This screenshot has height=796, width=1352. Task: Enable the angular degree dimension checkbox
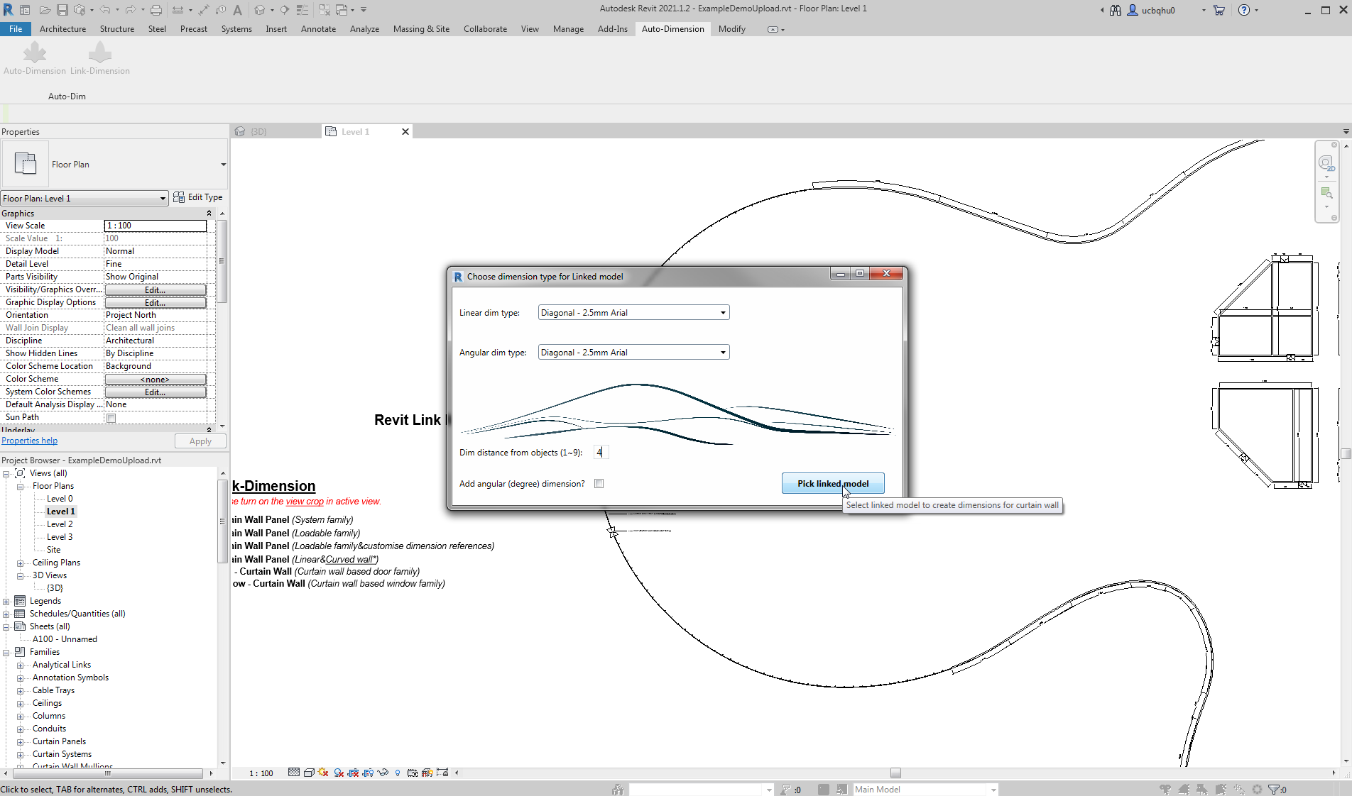click(599, 484)
